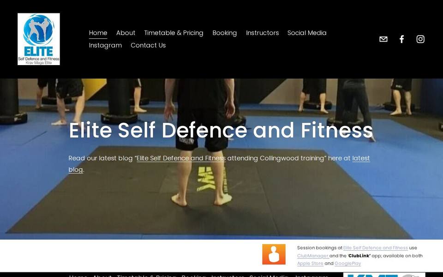Viewport: 443px width, 277px height.
Task: Follow the ClubManager link
Action: point(313,256)
